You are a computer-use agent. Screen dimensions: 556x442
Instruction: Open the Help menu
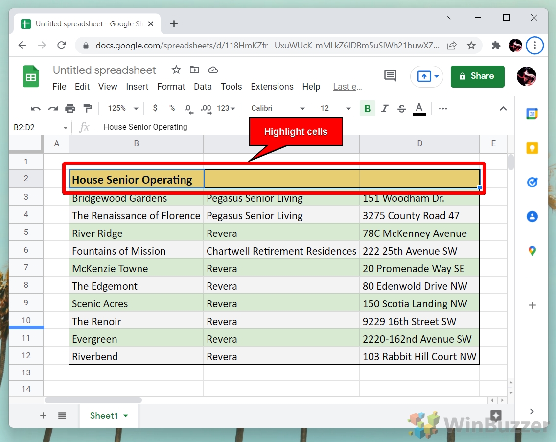point(311,87)
